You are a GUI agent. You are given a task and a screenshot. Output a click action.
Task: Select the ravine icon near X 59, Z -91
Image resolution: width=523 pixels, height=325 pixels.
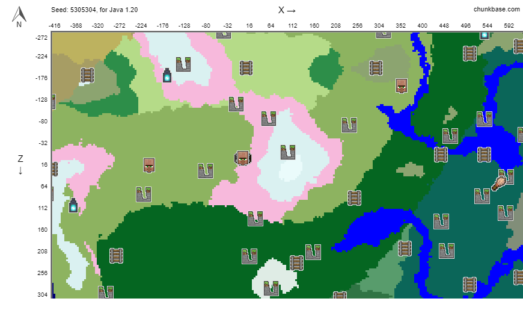tap(269, 118)
